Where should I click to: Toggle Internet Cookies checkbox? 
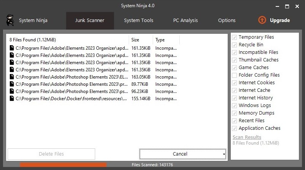pos(235,83)
